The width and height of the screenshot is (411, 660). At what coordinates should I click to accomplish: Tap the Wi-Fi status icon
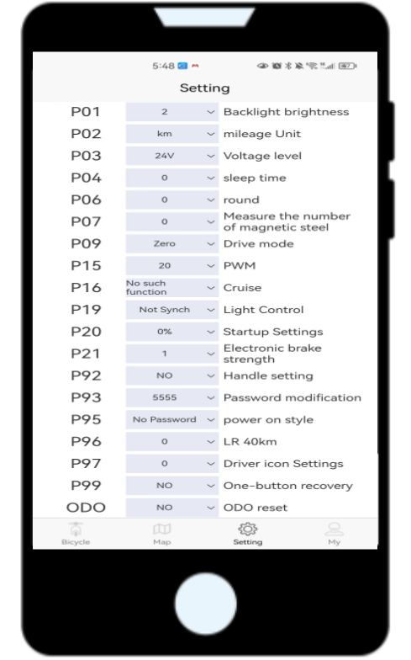tap(311, 66)
